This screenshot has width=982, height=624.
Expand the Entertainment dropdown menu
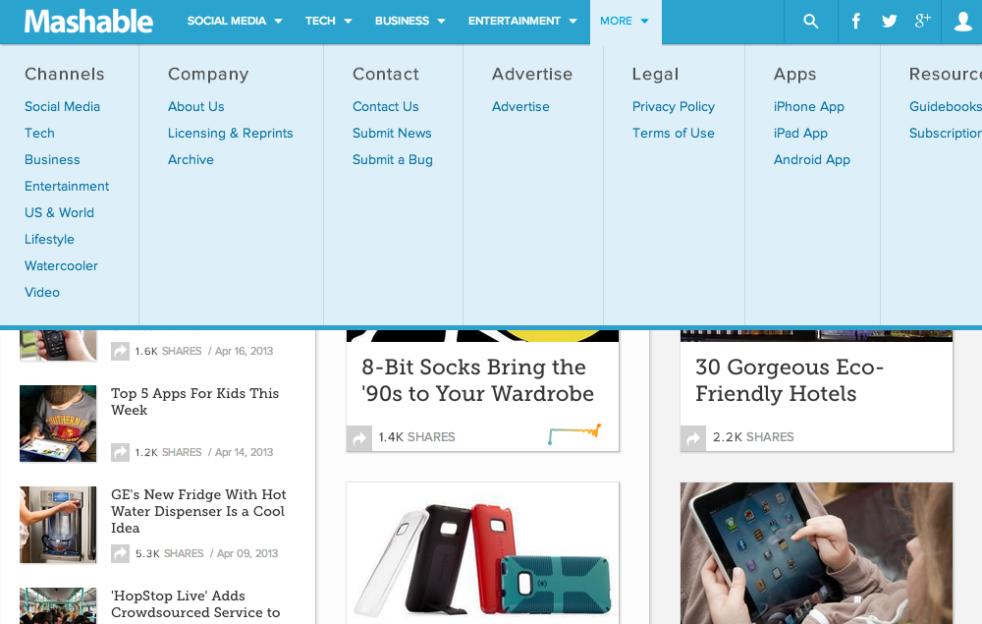[522, 22]
